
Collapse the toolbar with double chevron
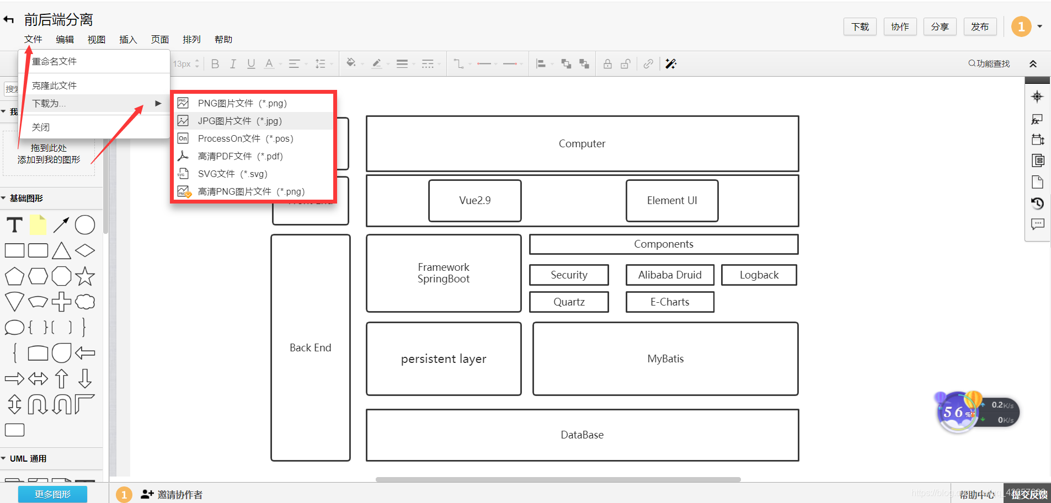(x=1033, y=64)
